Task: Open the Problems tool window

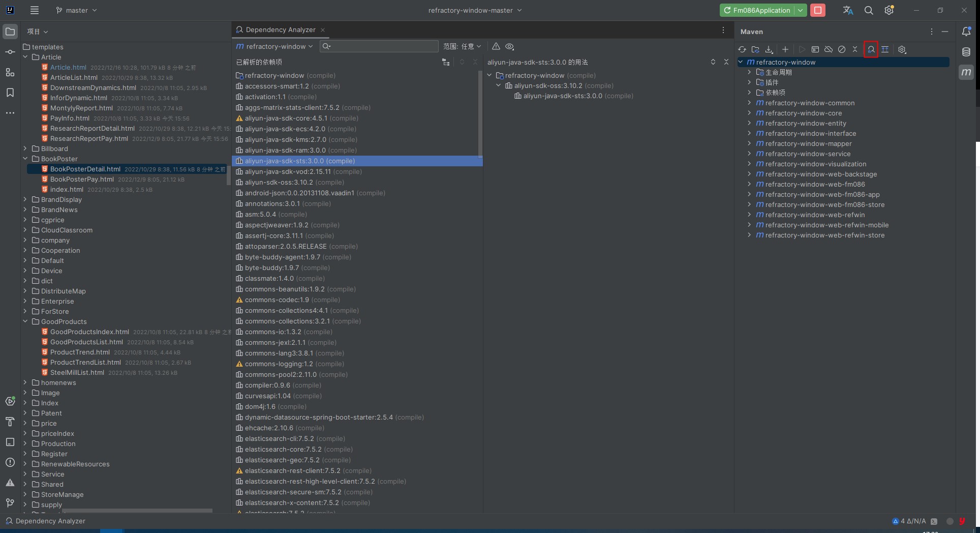Action: (x=10, y=462)
